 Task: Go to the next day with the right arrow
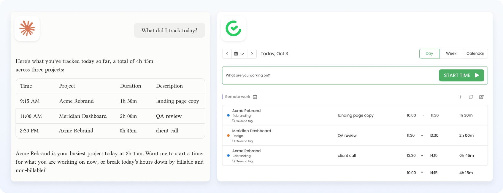coord(252,54)
